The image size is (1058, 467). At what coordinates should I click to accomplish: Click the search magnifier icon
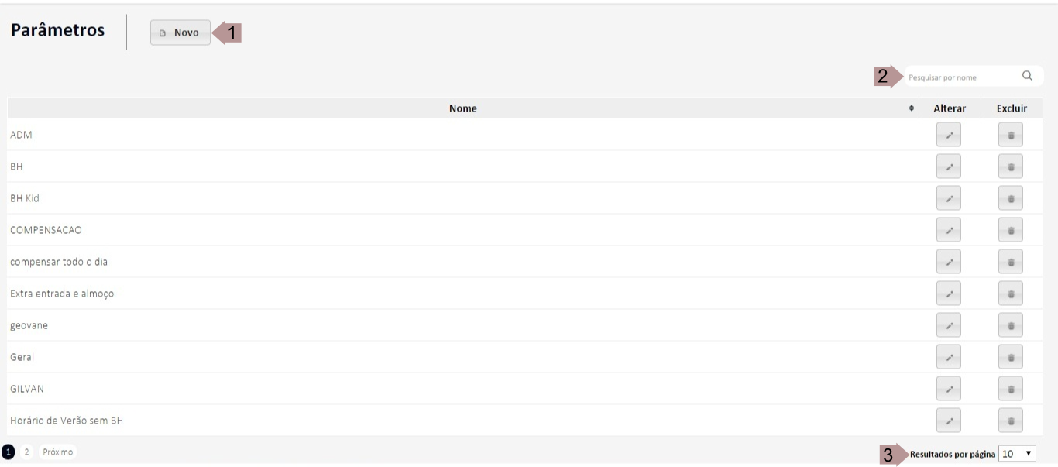[1027, 76]
